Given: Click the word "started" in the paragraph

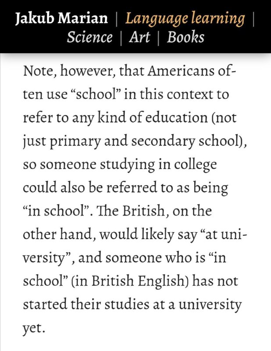Looking at the screenshot, I should [45, 304].
